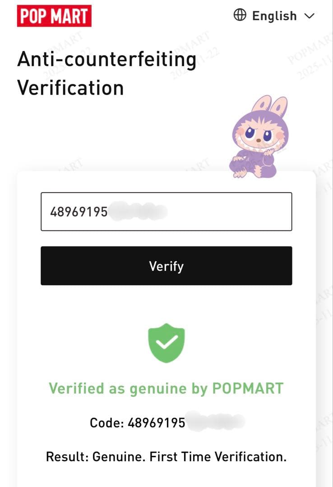
Task: Click the Verified as genuine by POPMART text
Action: 166,388
